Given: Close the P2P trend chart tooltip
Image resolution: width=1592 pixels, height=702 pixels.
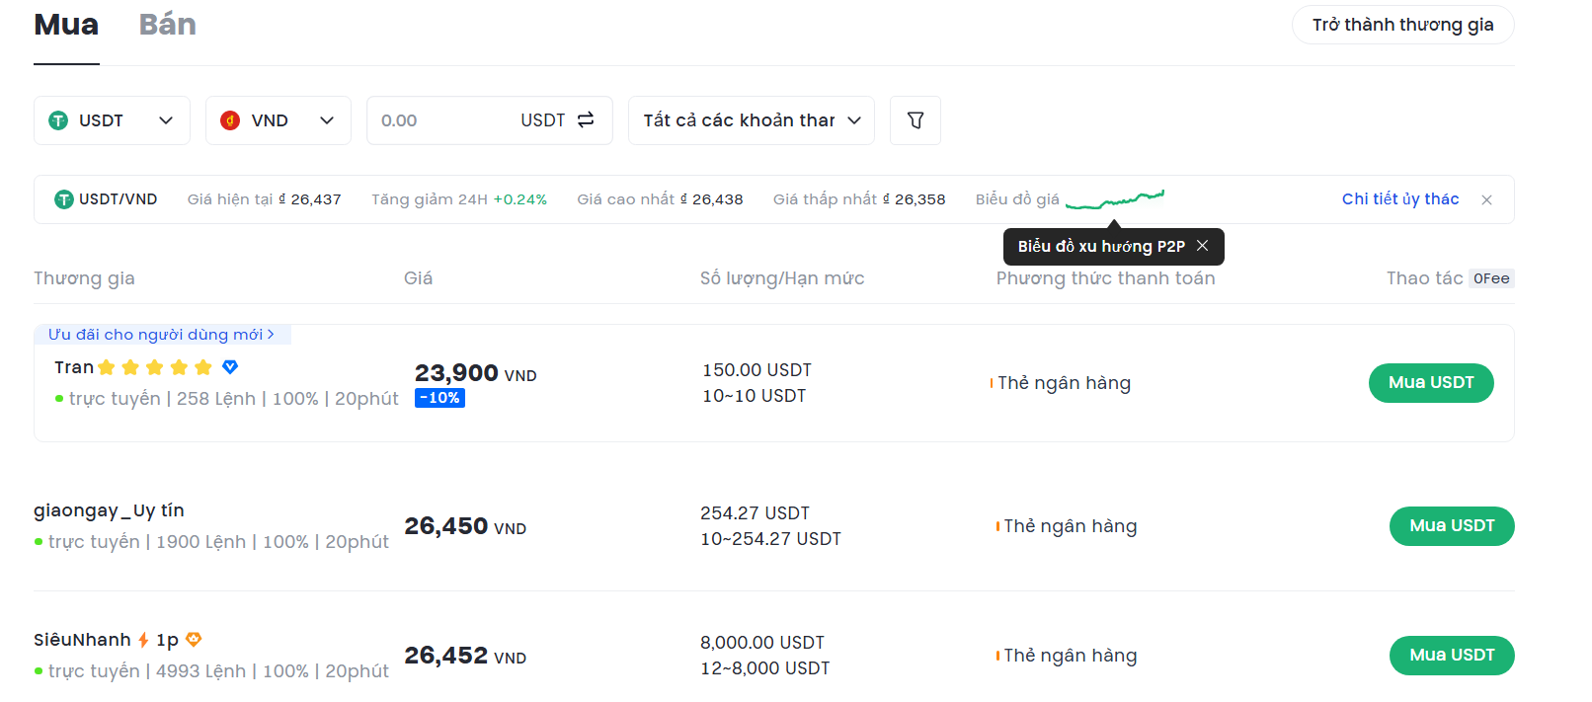Looking at the screenshot, I should (x=1202, y=246).
